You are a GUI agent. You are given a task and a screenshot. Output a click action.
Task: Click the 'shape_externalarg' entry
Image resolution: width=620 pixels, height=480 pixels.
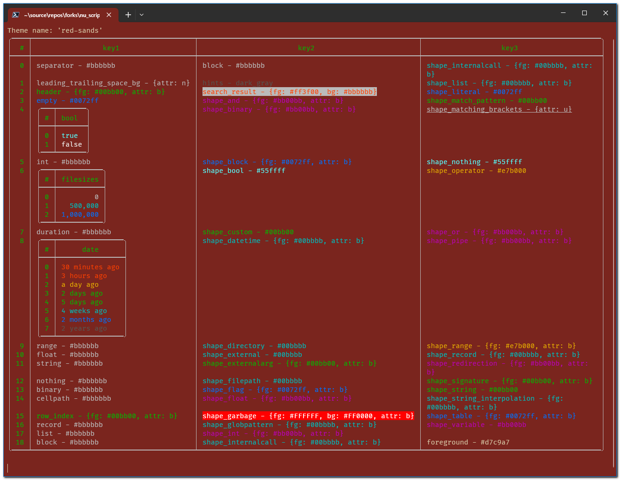[x=290, y=363]
